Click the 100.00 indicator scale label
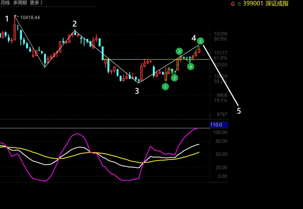 coord(220,132)
